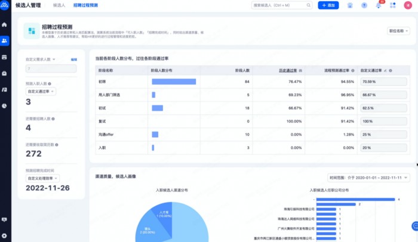Click the help question mark icon
This screenshot has height=242, width=418.
tap(364, 5)
